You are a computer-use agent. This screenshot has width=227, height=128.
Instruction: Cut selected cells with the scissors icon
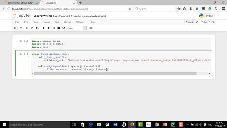pos(27,28)
